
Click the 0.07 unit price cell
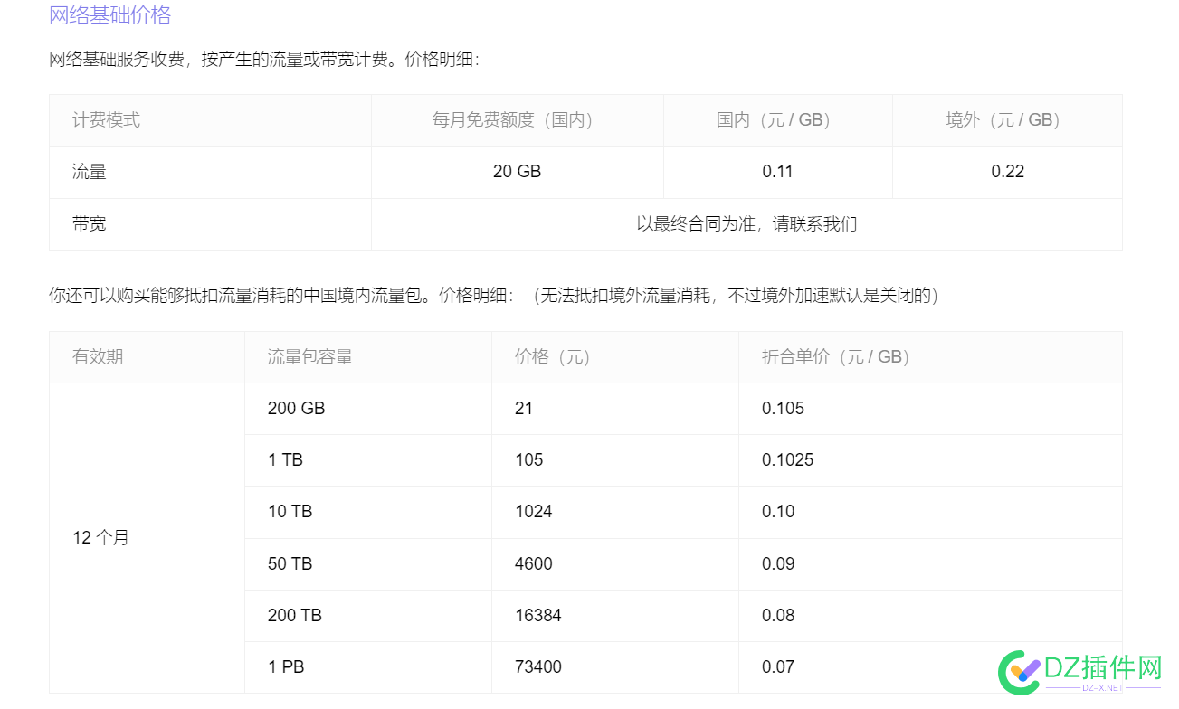930,667
